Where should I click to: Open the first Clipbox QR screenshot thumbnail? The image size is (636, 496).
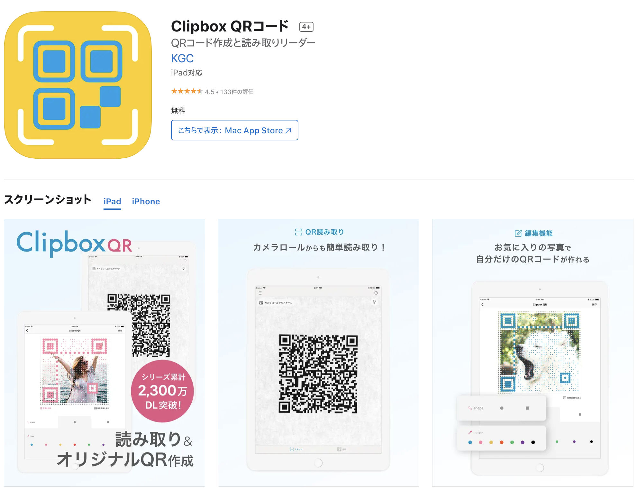click(x=104, y=353)
